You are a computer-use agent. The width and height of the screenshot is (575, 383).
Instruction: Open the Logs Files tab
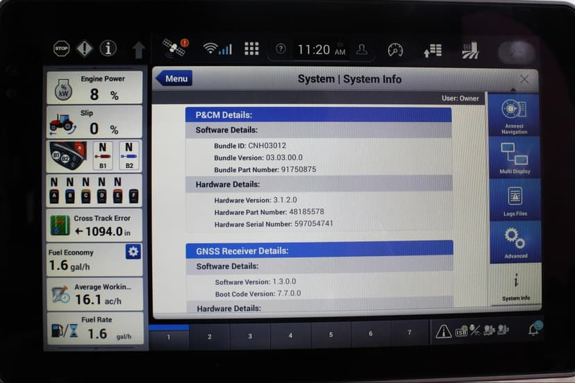tap(515, 201)
